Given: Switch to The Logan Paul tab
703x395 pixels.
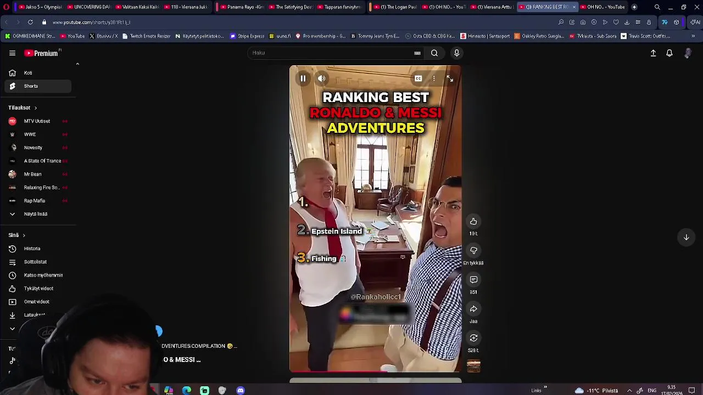Looking at the screenshot, I should click(394, 7).
